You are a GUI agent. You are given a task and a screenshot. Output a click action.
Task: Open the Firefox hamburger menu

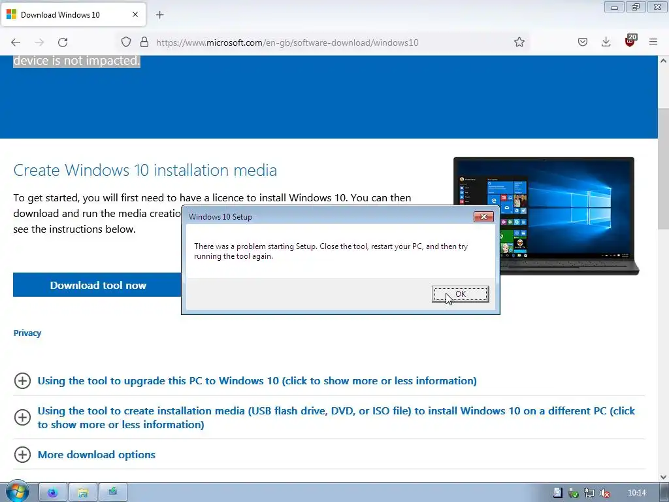[653, 42]
